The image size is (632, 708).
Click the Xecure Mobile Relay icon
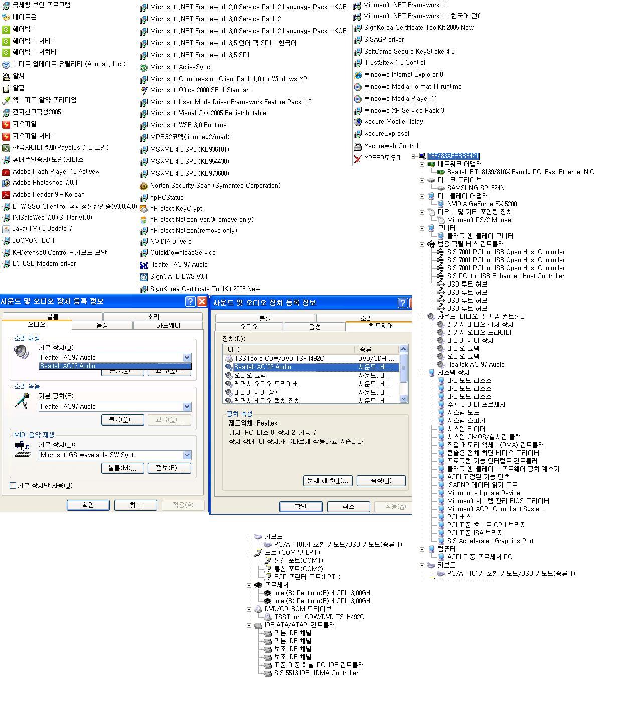(x=358, y=122)
